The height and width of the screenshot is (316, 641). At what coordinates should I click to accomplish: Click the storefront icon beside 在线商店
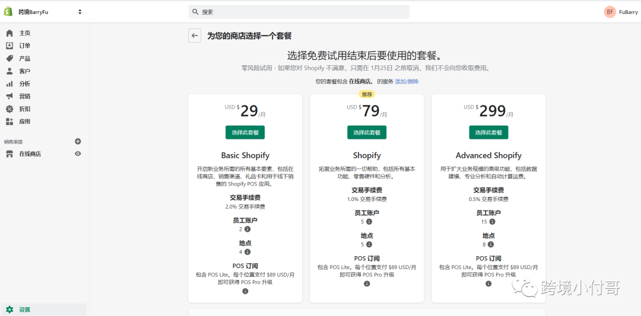pos(9,154)
